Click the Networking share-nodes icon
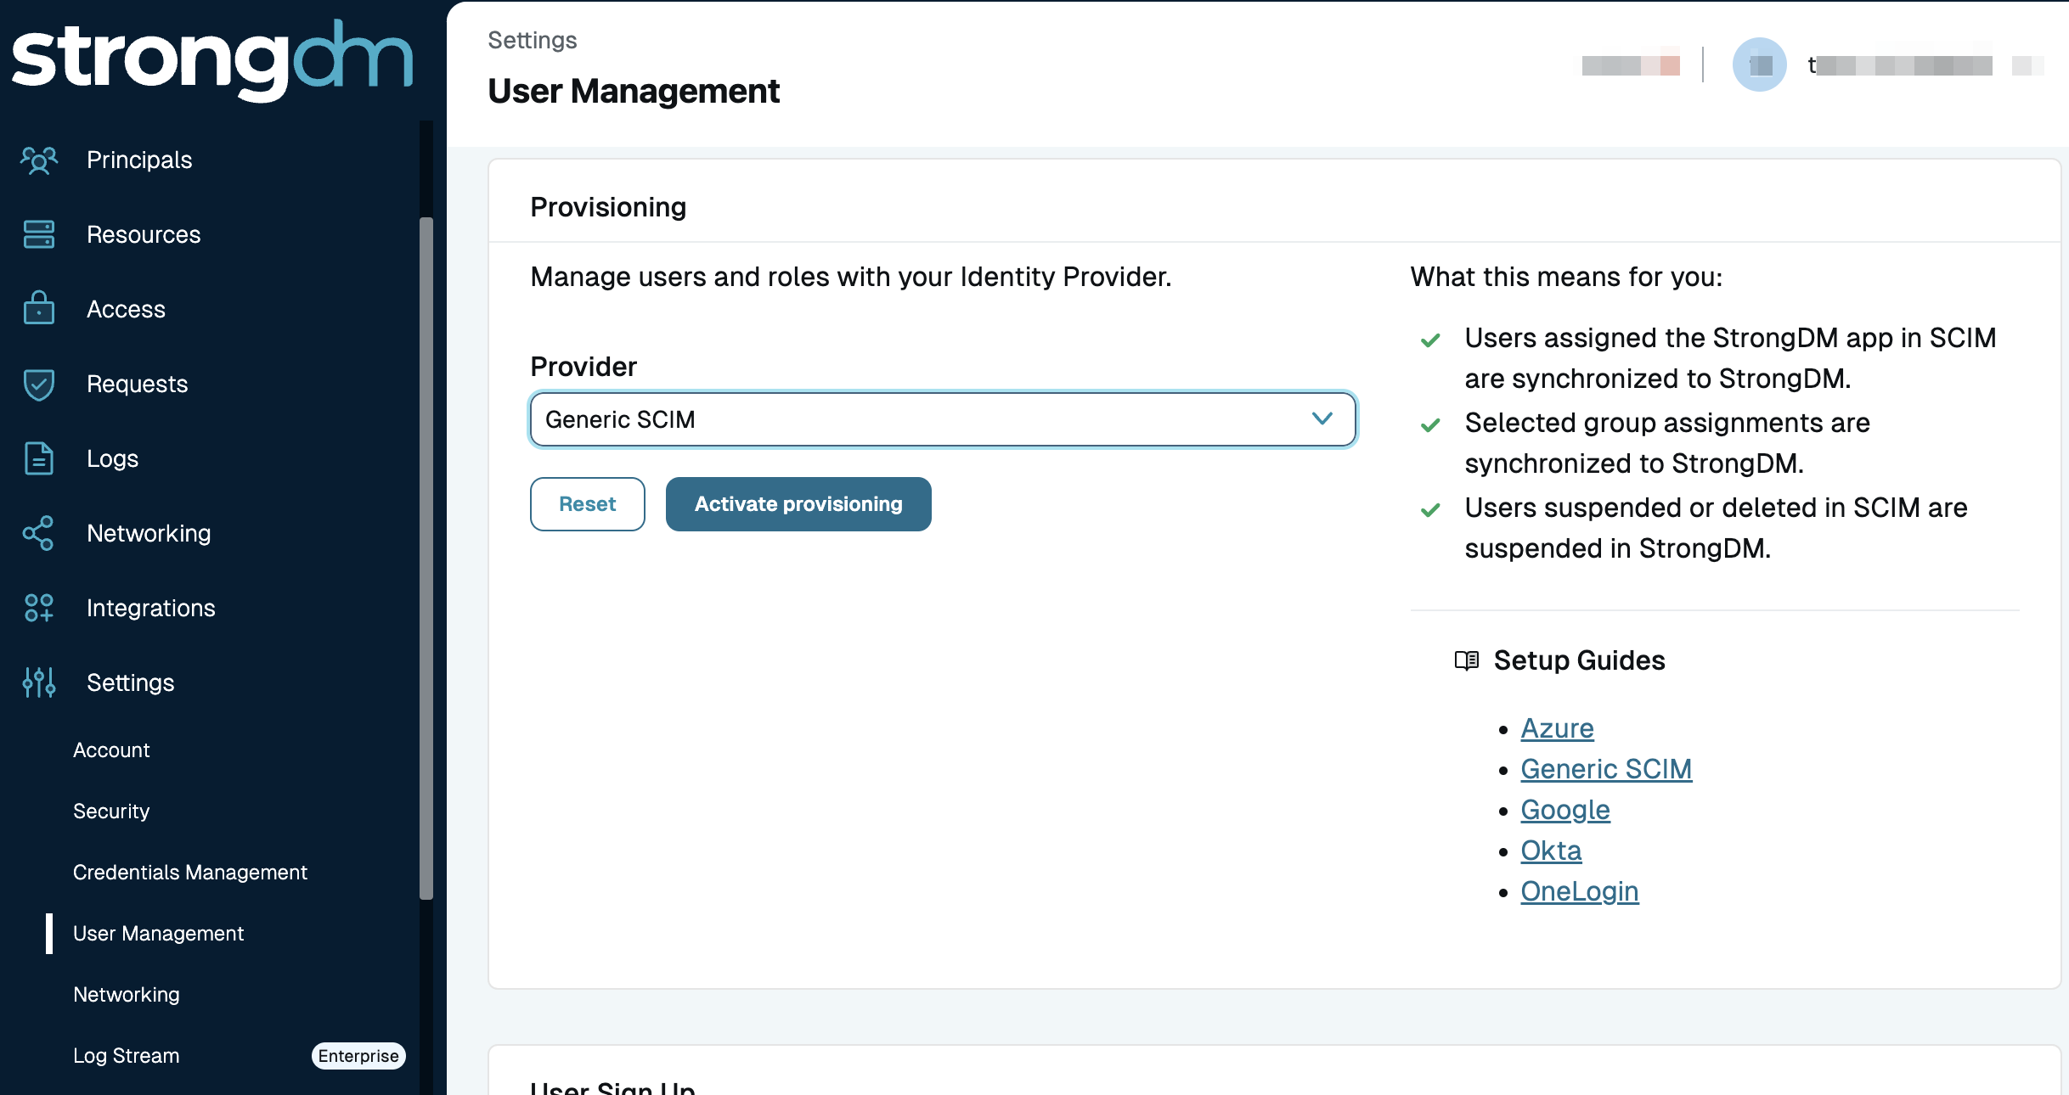This screenshot has width=2069, height=1095. pos(38,533)
